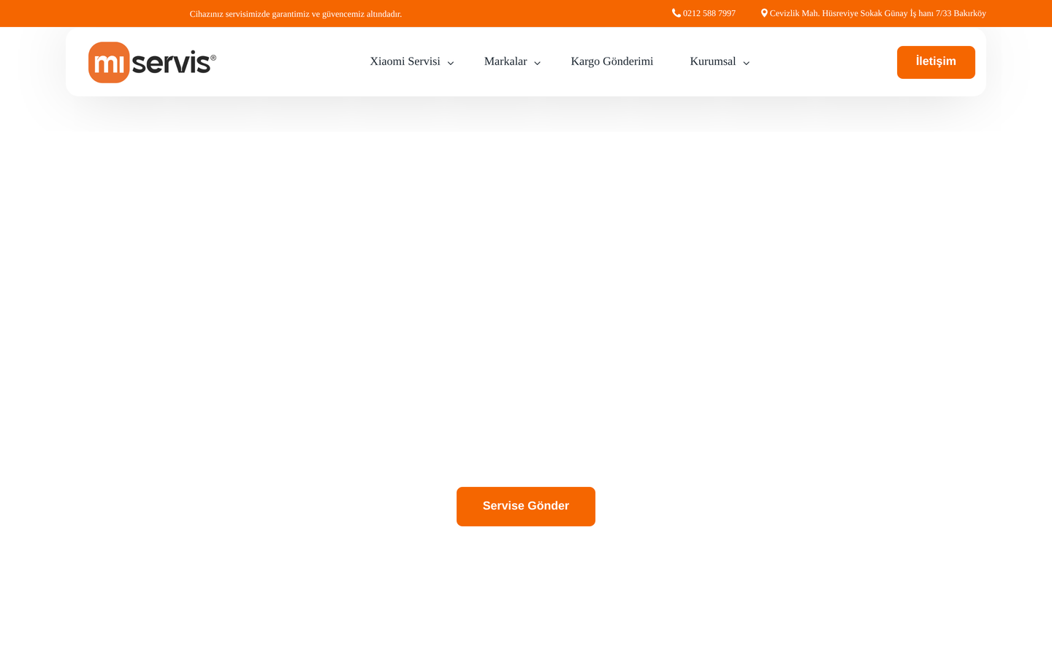Click the registered trademark symbol beside the logo
Viewport: 1052px width, 657px height.
point(213,58)
